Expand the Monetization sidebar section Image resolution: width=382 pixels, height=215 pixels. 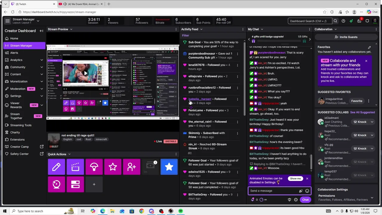42,82
